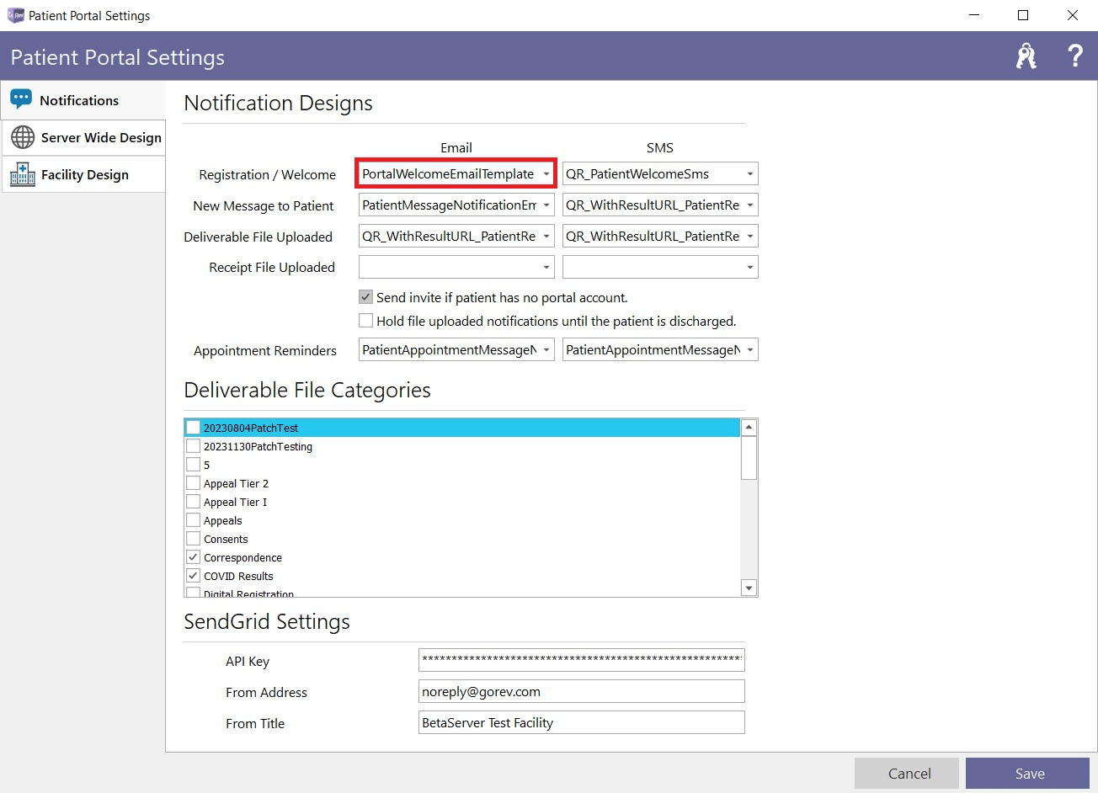Image resolution: width=1098 pixels, height=793 pixels.
Task: Uncheck Send invite if patient has no portal account
Action: click(x=365, y=296)
